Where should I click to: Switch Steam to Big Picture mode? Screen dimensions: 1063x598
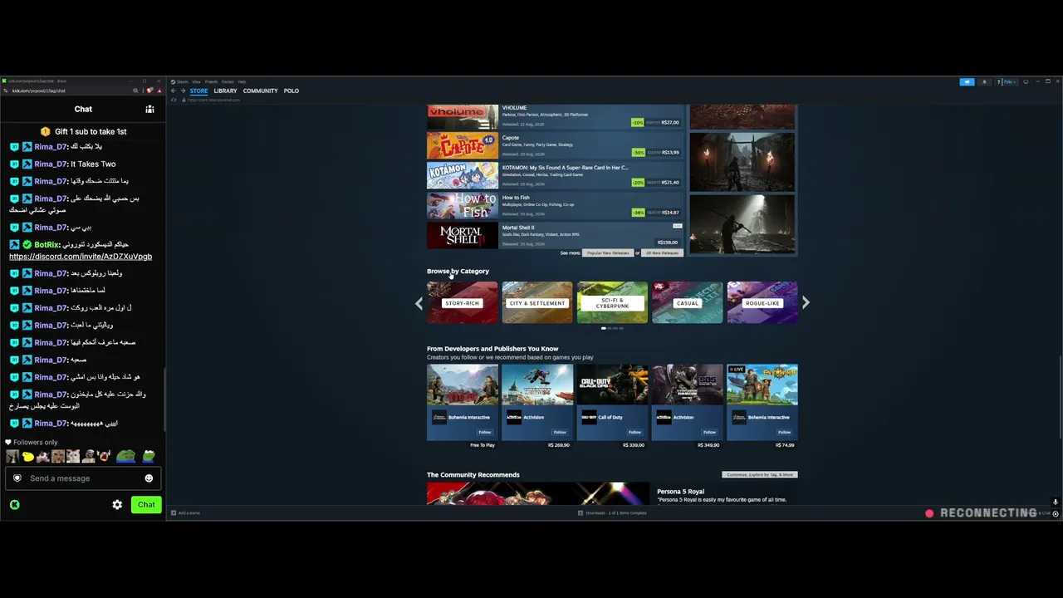1026,81
